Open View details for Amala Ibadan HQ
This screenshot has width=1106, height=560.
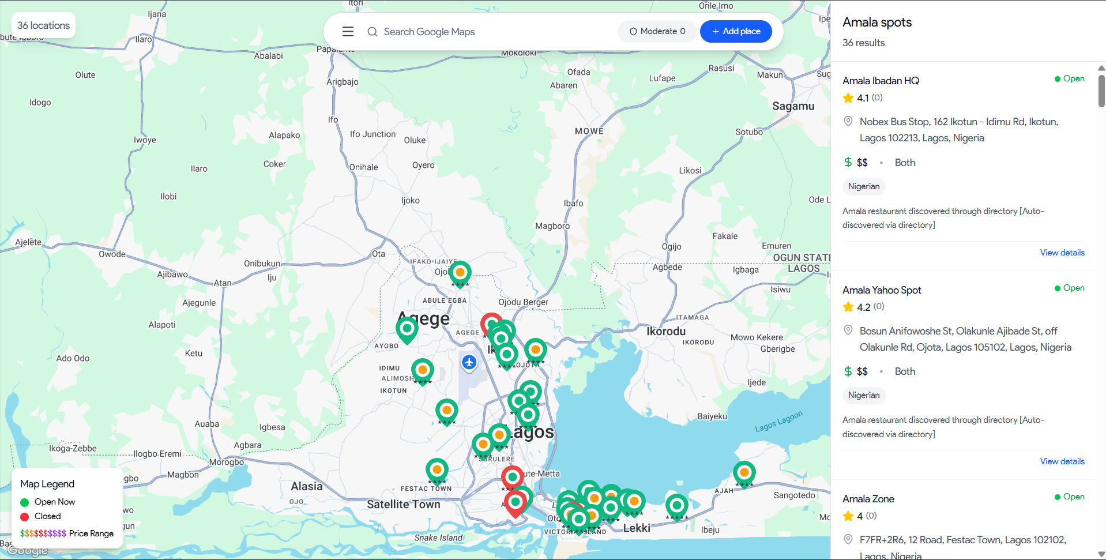click(1062, 253)
